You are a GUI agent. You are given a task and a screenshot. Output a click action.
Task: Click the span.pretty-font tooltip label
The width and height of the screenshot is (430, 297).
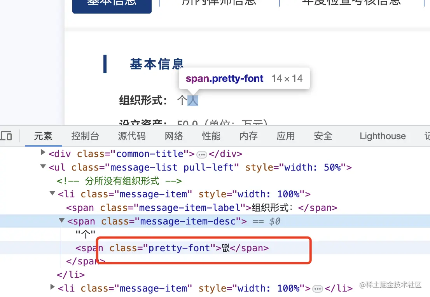pyautogui.click(x=224, y=78)
